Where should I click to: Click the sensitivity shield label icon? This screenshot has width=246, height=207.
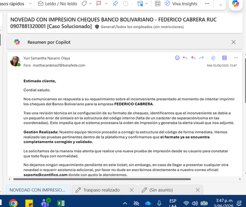97,27
